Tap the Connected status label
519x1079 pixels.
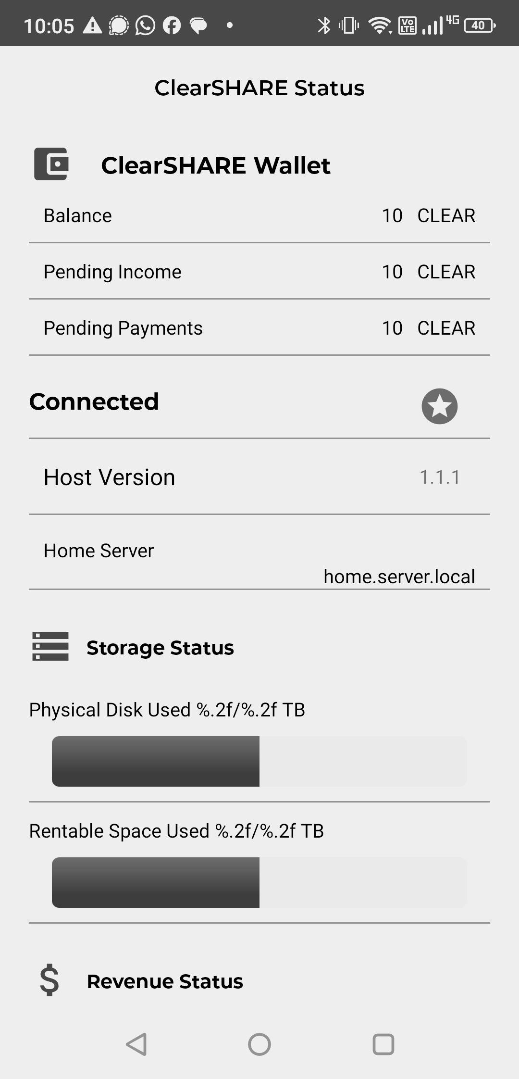point(94,402)
